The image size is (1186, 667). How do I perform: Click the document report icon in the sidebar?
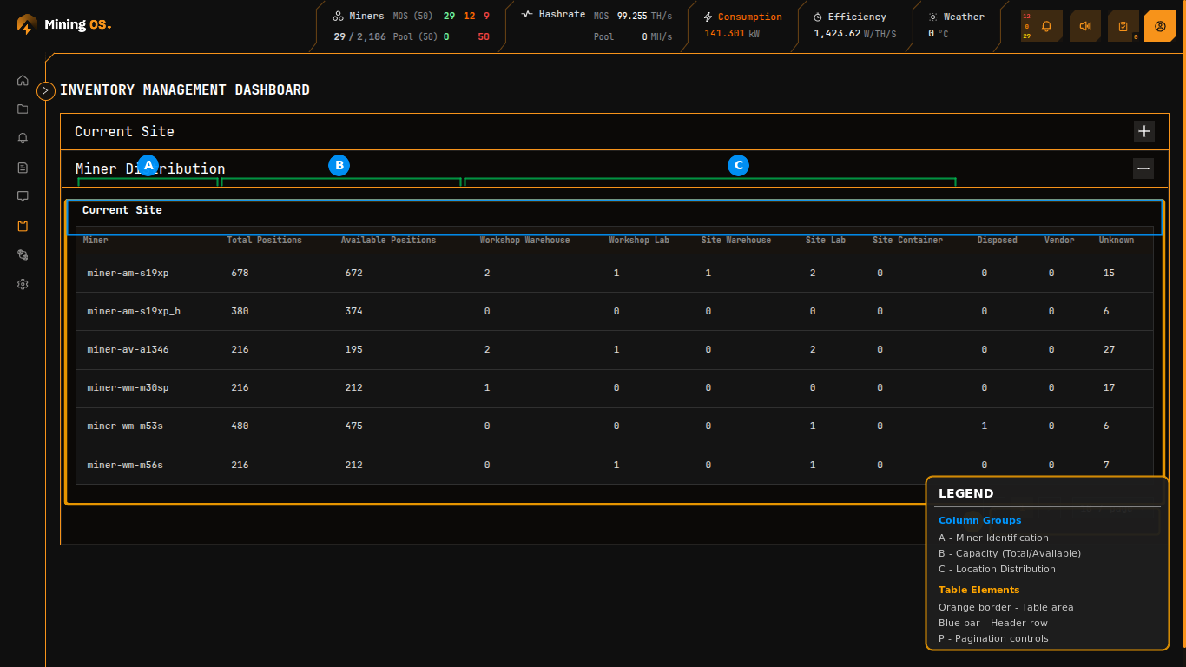coord(23,168)
